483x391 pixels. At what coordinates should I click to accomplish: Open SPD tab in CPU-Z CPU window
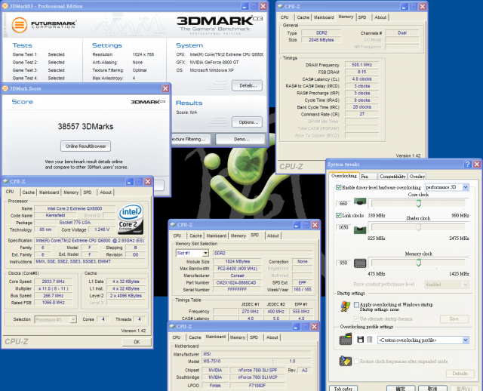[x=88, y=192]
